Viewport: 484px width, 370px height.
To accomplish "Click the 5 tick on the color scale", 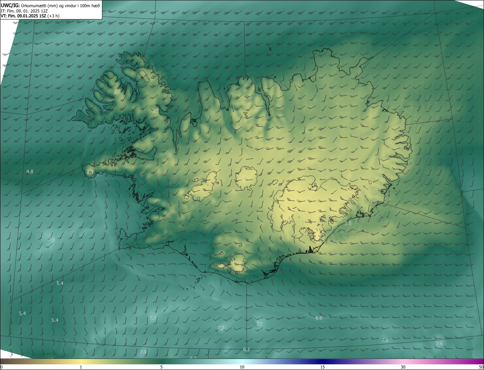I will coord(161,367).
